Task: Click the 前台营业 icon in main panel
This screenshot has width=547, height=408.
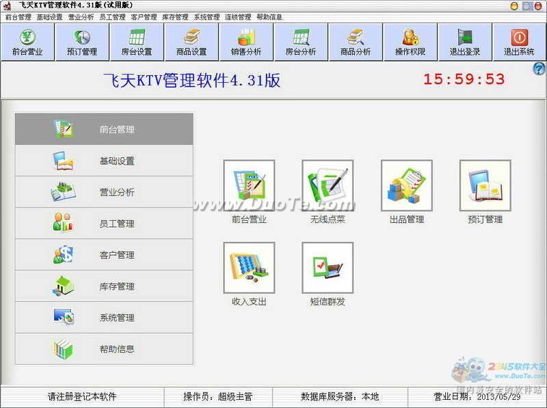Action: pos(249,185)
